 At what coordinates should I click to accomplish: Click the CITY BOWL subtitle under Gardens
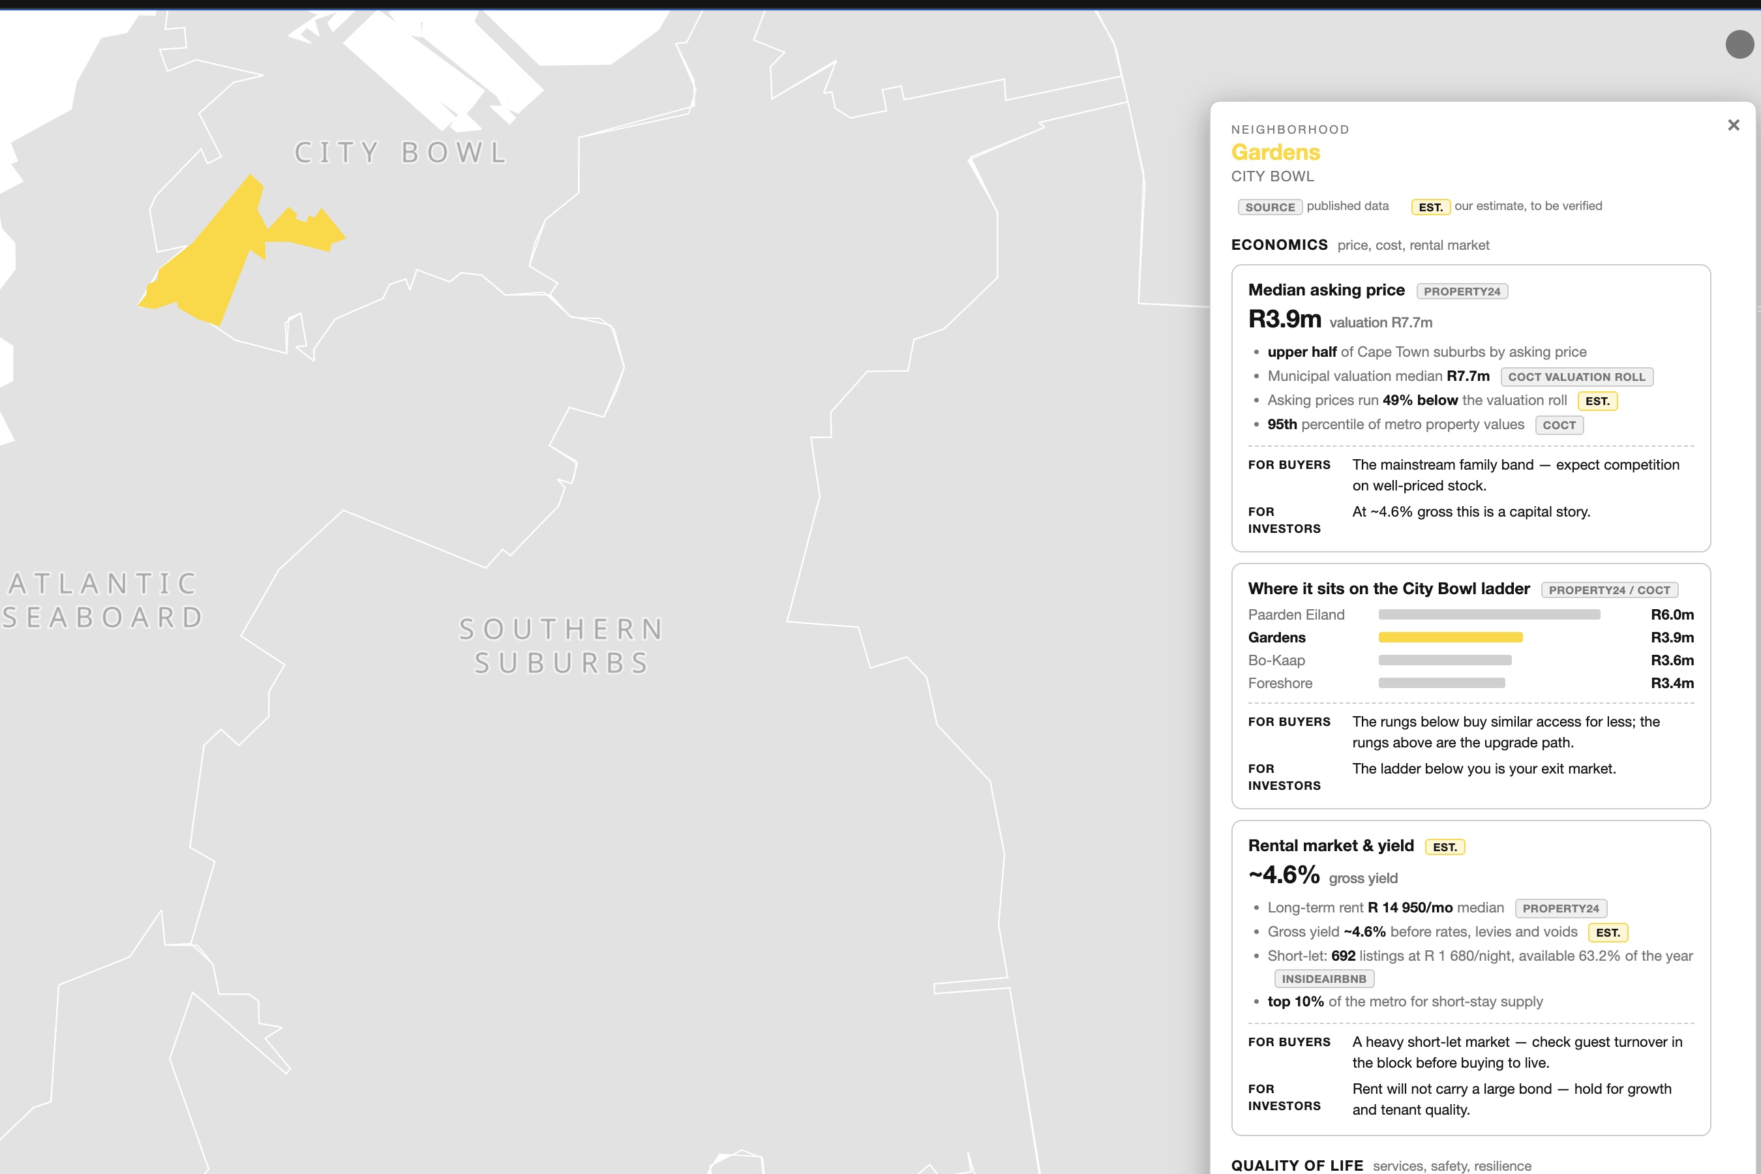tap(1272, 176)
